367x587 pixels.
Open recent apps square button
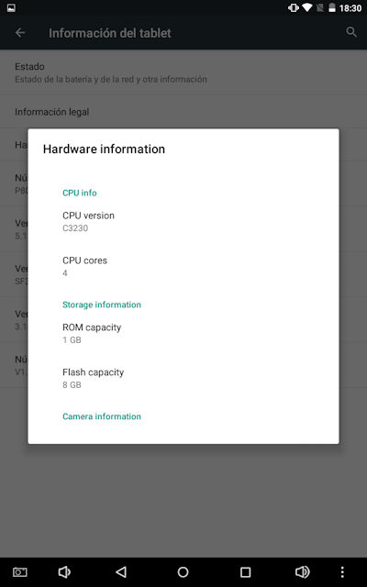245,572
